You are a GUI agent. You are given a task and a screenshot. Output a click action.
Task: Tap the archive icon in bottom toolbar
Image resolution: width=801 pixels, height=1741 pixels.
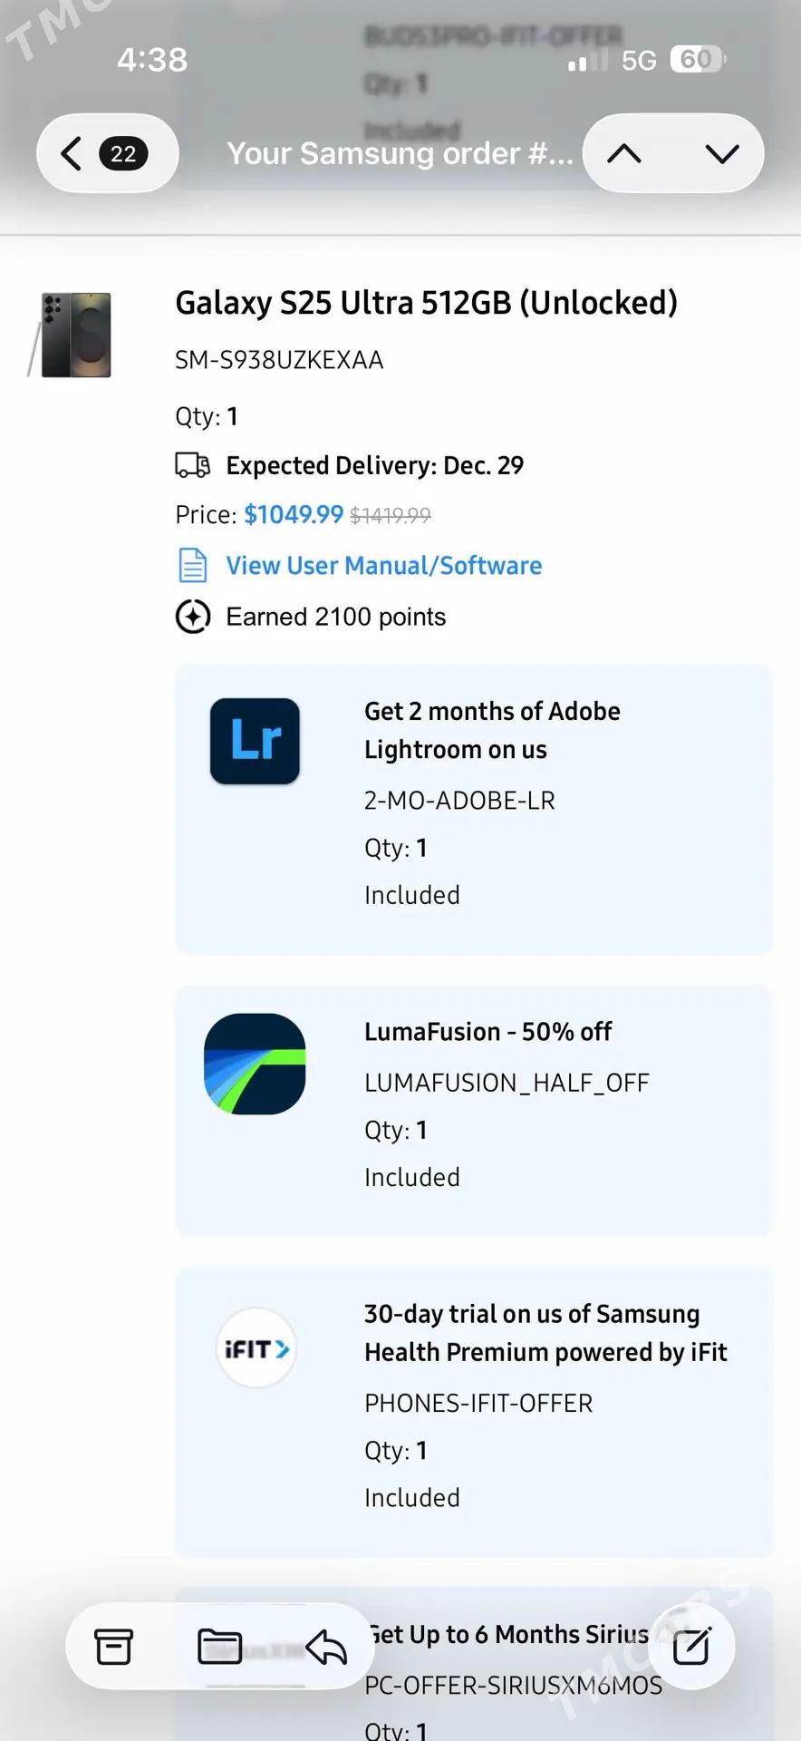(114, 1646)
